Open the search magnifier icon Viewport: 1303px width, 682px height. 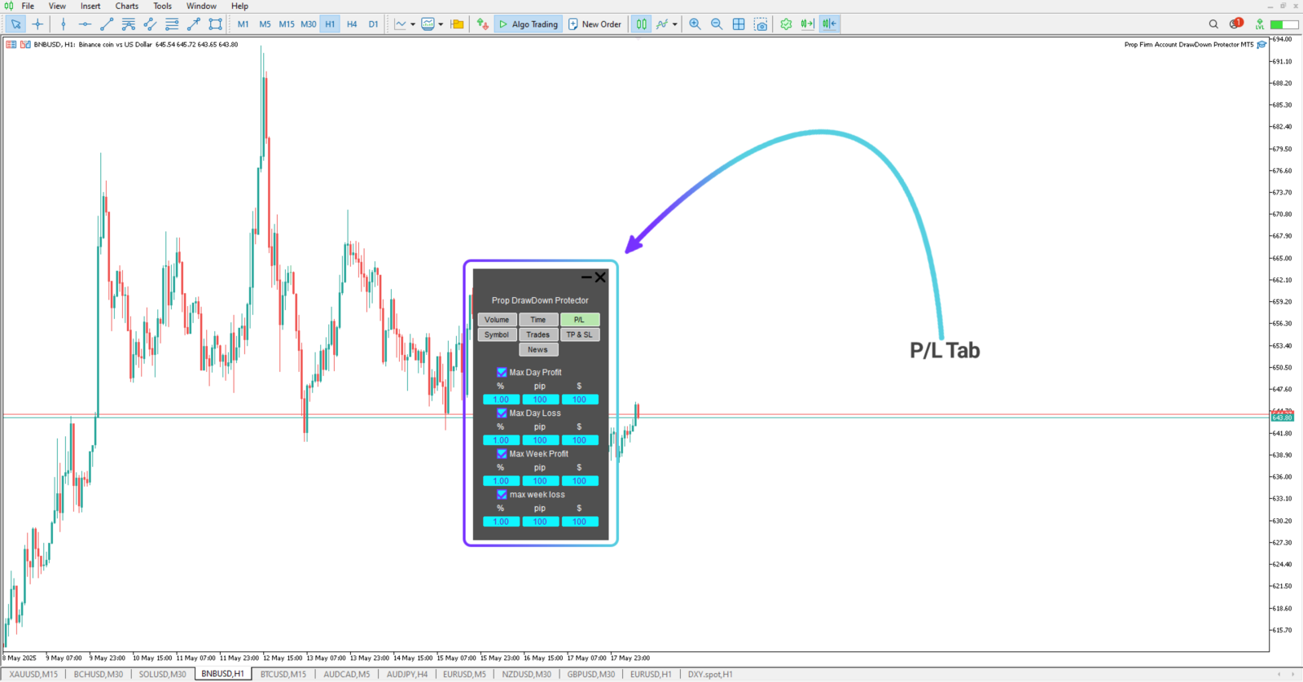(1213, 24)
